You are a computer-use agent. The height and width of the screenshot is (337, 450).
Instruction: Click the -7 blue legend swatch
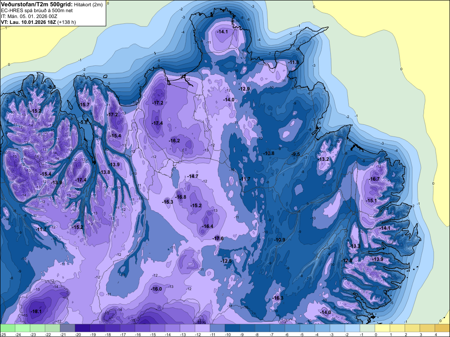277,328
